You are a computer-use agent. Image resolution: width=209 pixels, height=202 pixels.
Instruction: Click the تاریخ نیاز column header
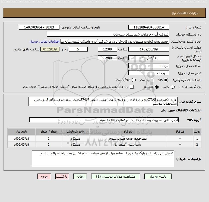coord(21,132)
